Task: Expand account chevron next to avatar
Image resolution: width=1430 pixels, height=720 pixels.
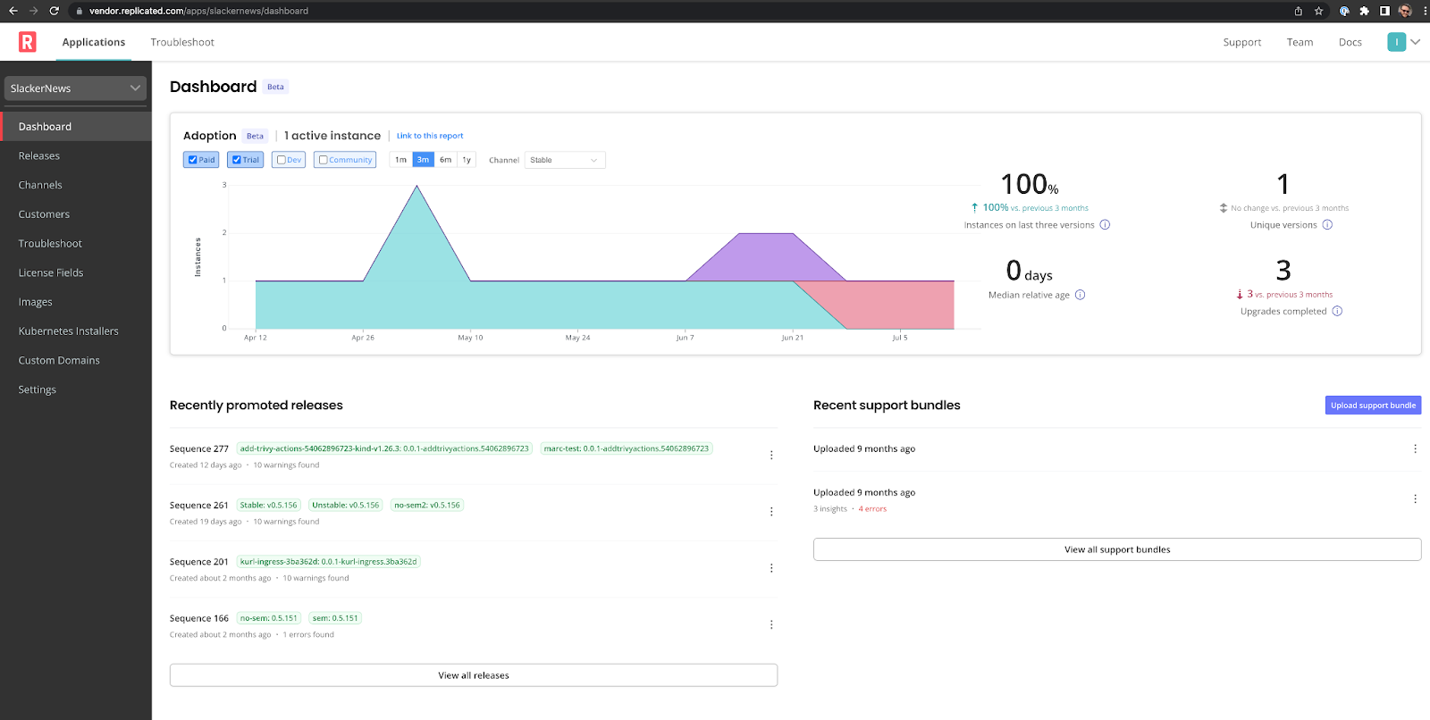Action: (x=1416, y=42)
